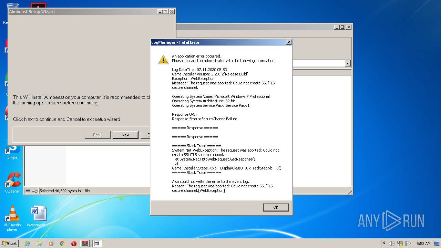Open VLC media player desktop shortcut
Screen dimensions: 441x248
[12, 218]
